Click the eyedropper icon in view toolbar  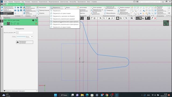point(152,18)
